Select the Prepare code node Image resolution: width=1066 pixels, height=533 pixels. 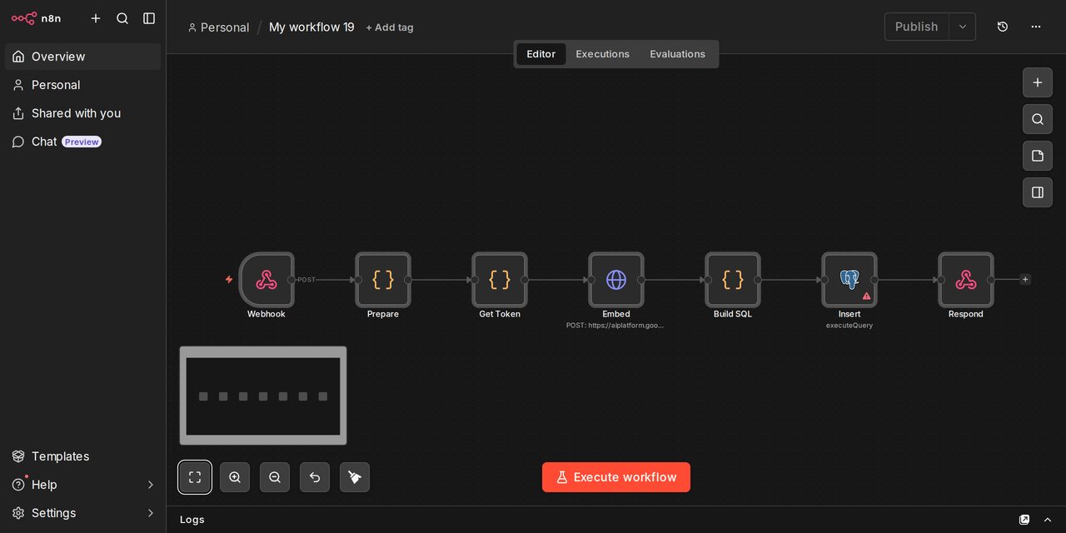pos(383,280)
